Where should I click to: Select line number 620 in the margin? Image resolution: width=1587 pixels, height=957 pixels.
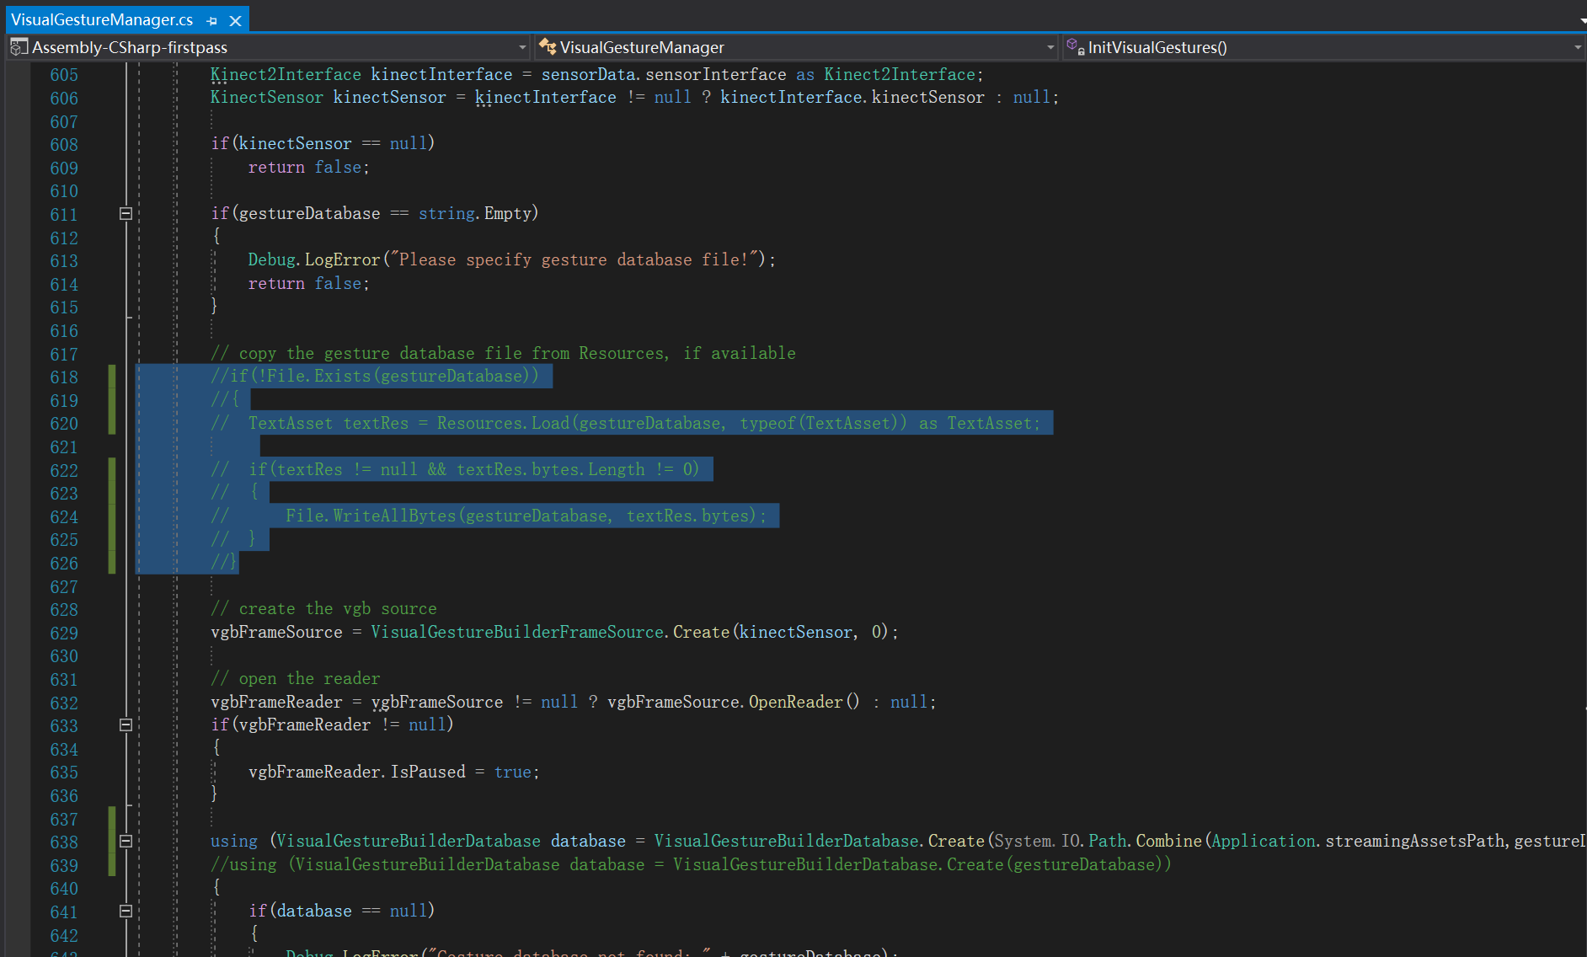64,424
